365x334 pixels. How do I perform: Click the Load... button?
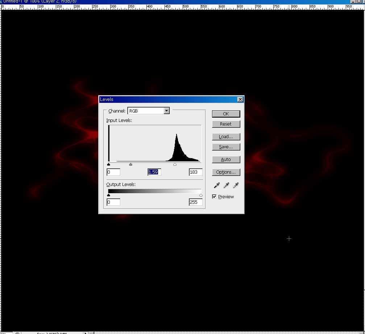tap(226, 137)
